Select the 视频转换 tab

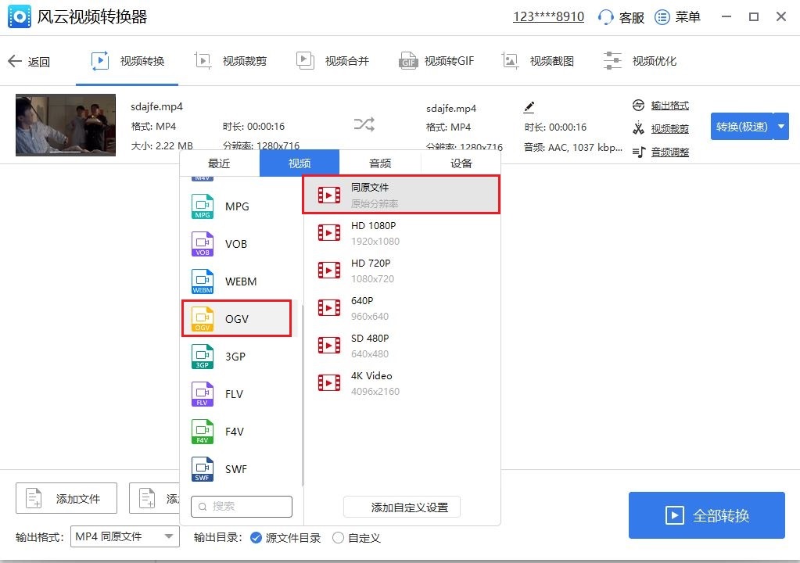tap(127, 61)
